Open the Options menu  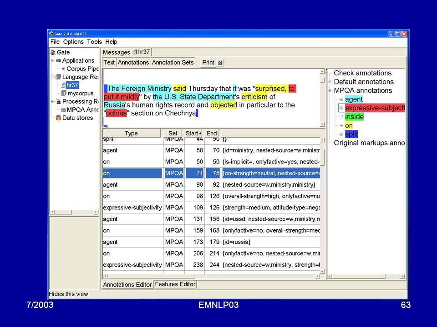[73, 42]
